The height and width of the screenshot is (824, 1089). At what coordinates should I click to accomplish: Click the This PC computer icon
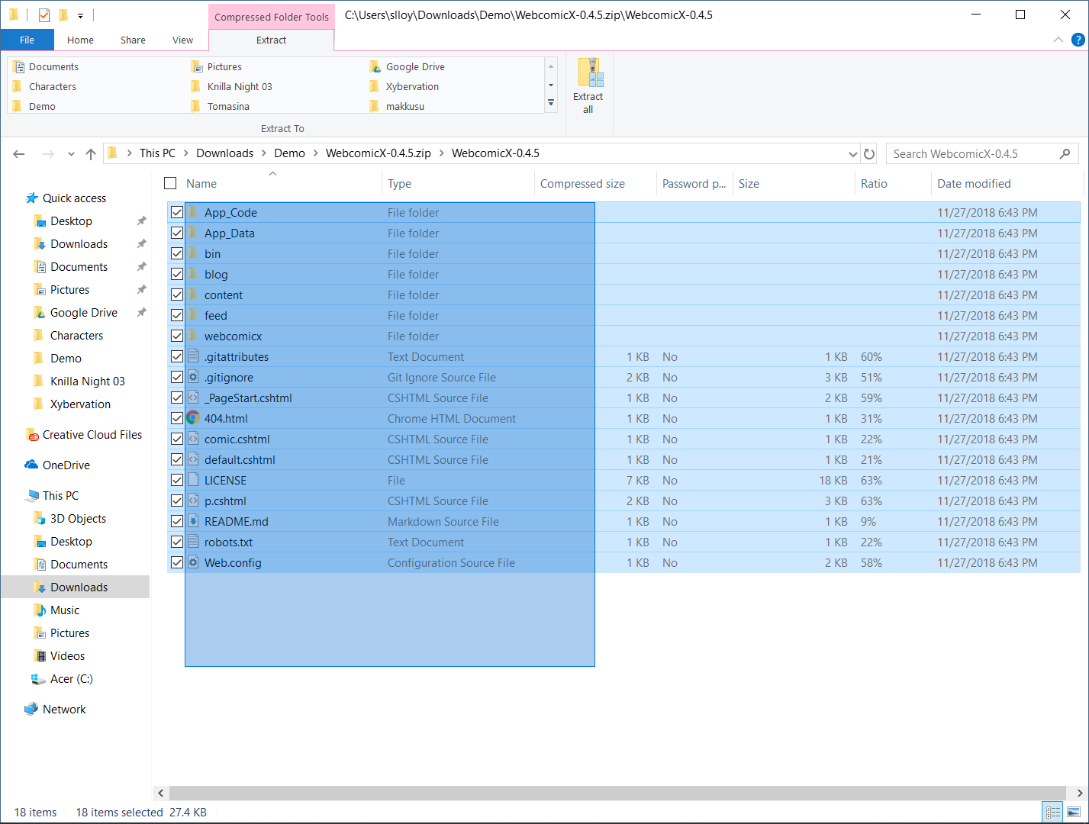(x=32, y=495)
